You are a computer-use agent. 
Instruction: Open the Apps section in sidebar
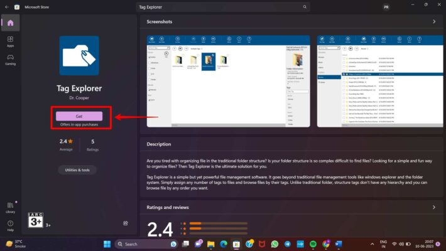[x=11, y=42]
